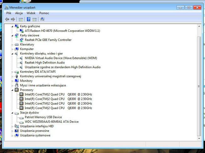The width and height of the screenshot is (205, 153).
Task: Expand Kontrolery uniwersalnej magistrali szeregowej
Action: tap(12, 77)
